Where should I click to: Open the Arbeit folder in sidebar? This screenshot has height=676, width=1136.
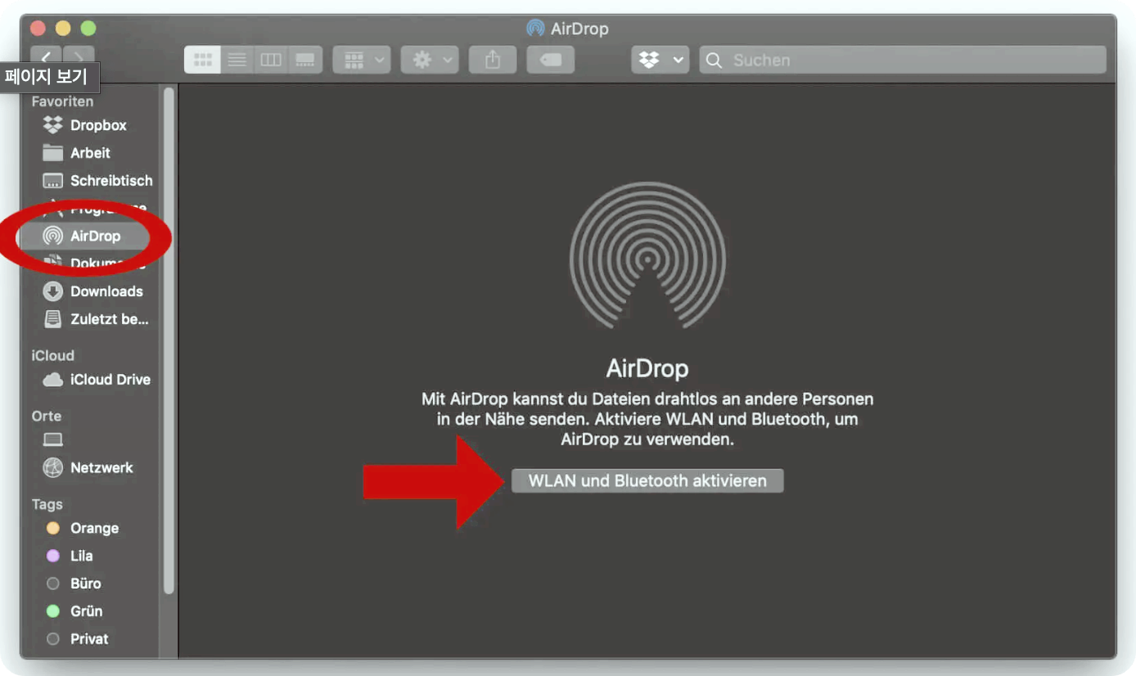(90, 153)
